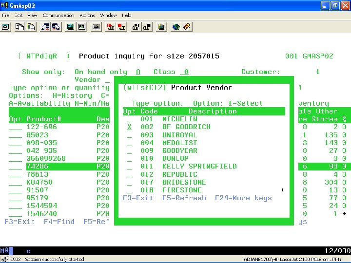The height and width of the screenshot is (263, 351).
Task: Click option field next to 003 UNIROYAL
Action: pos(129,135)
